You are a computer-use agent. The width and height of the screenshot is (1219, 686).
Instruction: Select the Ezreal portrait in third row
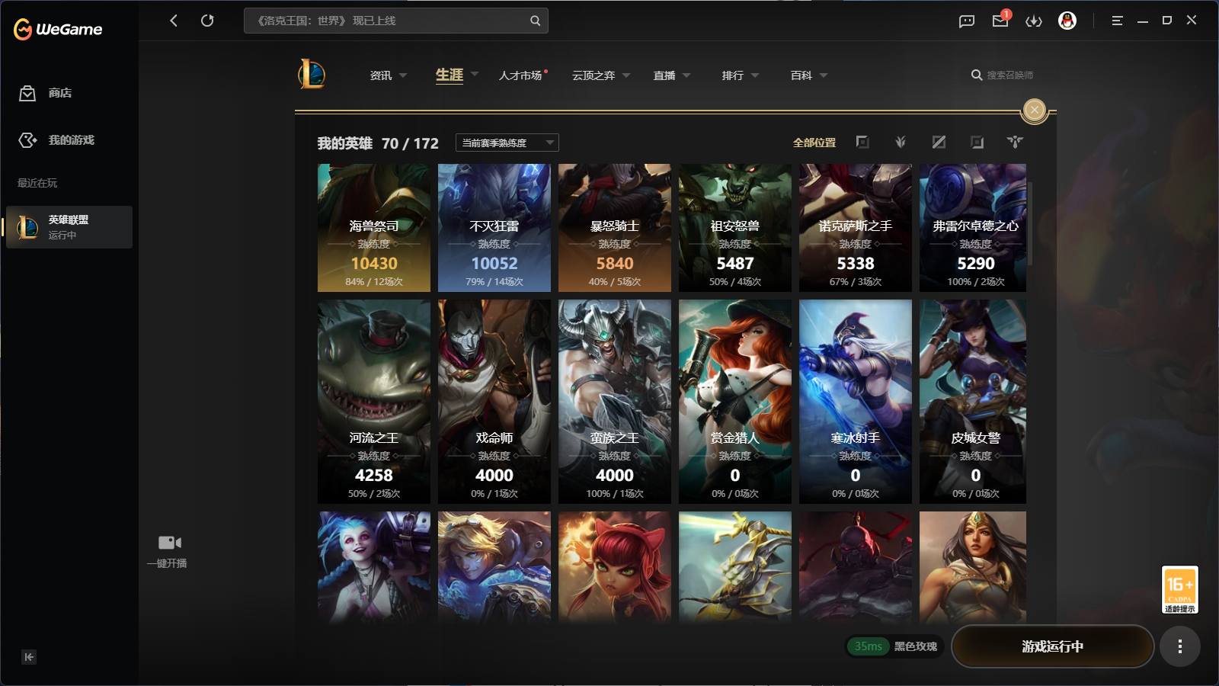[x=494, y=568]
